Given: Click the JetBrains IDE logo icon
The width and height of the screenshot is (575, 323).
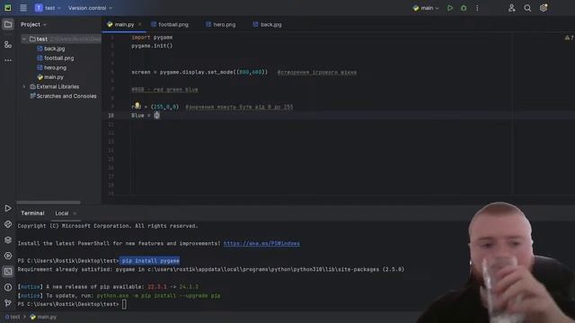Looking at the screenshot, I should [8, 8].
